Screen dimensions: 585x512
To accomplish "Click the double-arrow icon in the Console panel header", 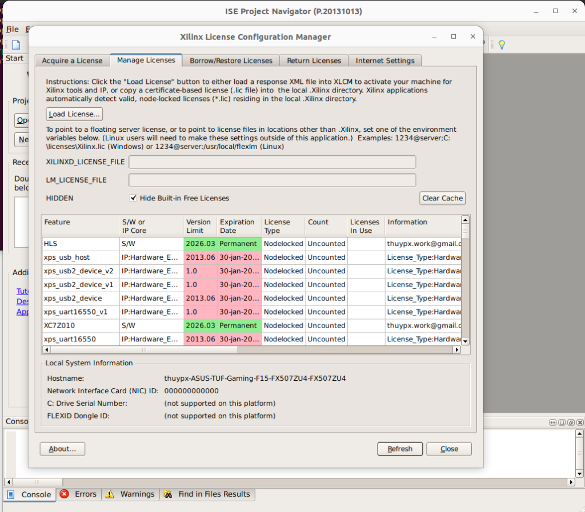I will click(x=552, y=422).
